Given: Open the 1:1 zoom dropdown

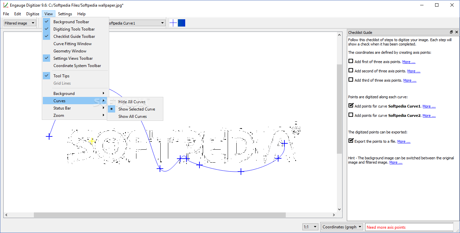Looking at the screenshot, I should point(311,227).
